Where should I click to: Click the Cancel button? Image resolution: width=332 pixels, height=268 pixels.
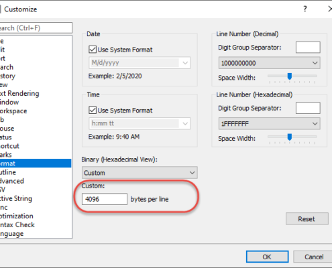pyautogui.click(x=313, y=257)
